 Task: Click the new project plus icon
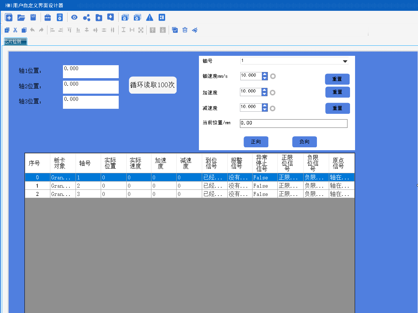pos(9,18)
